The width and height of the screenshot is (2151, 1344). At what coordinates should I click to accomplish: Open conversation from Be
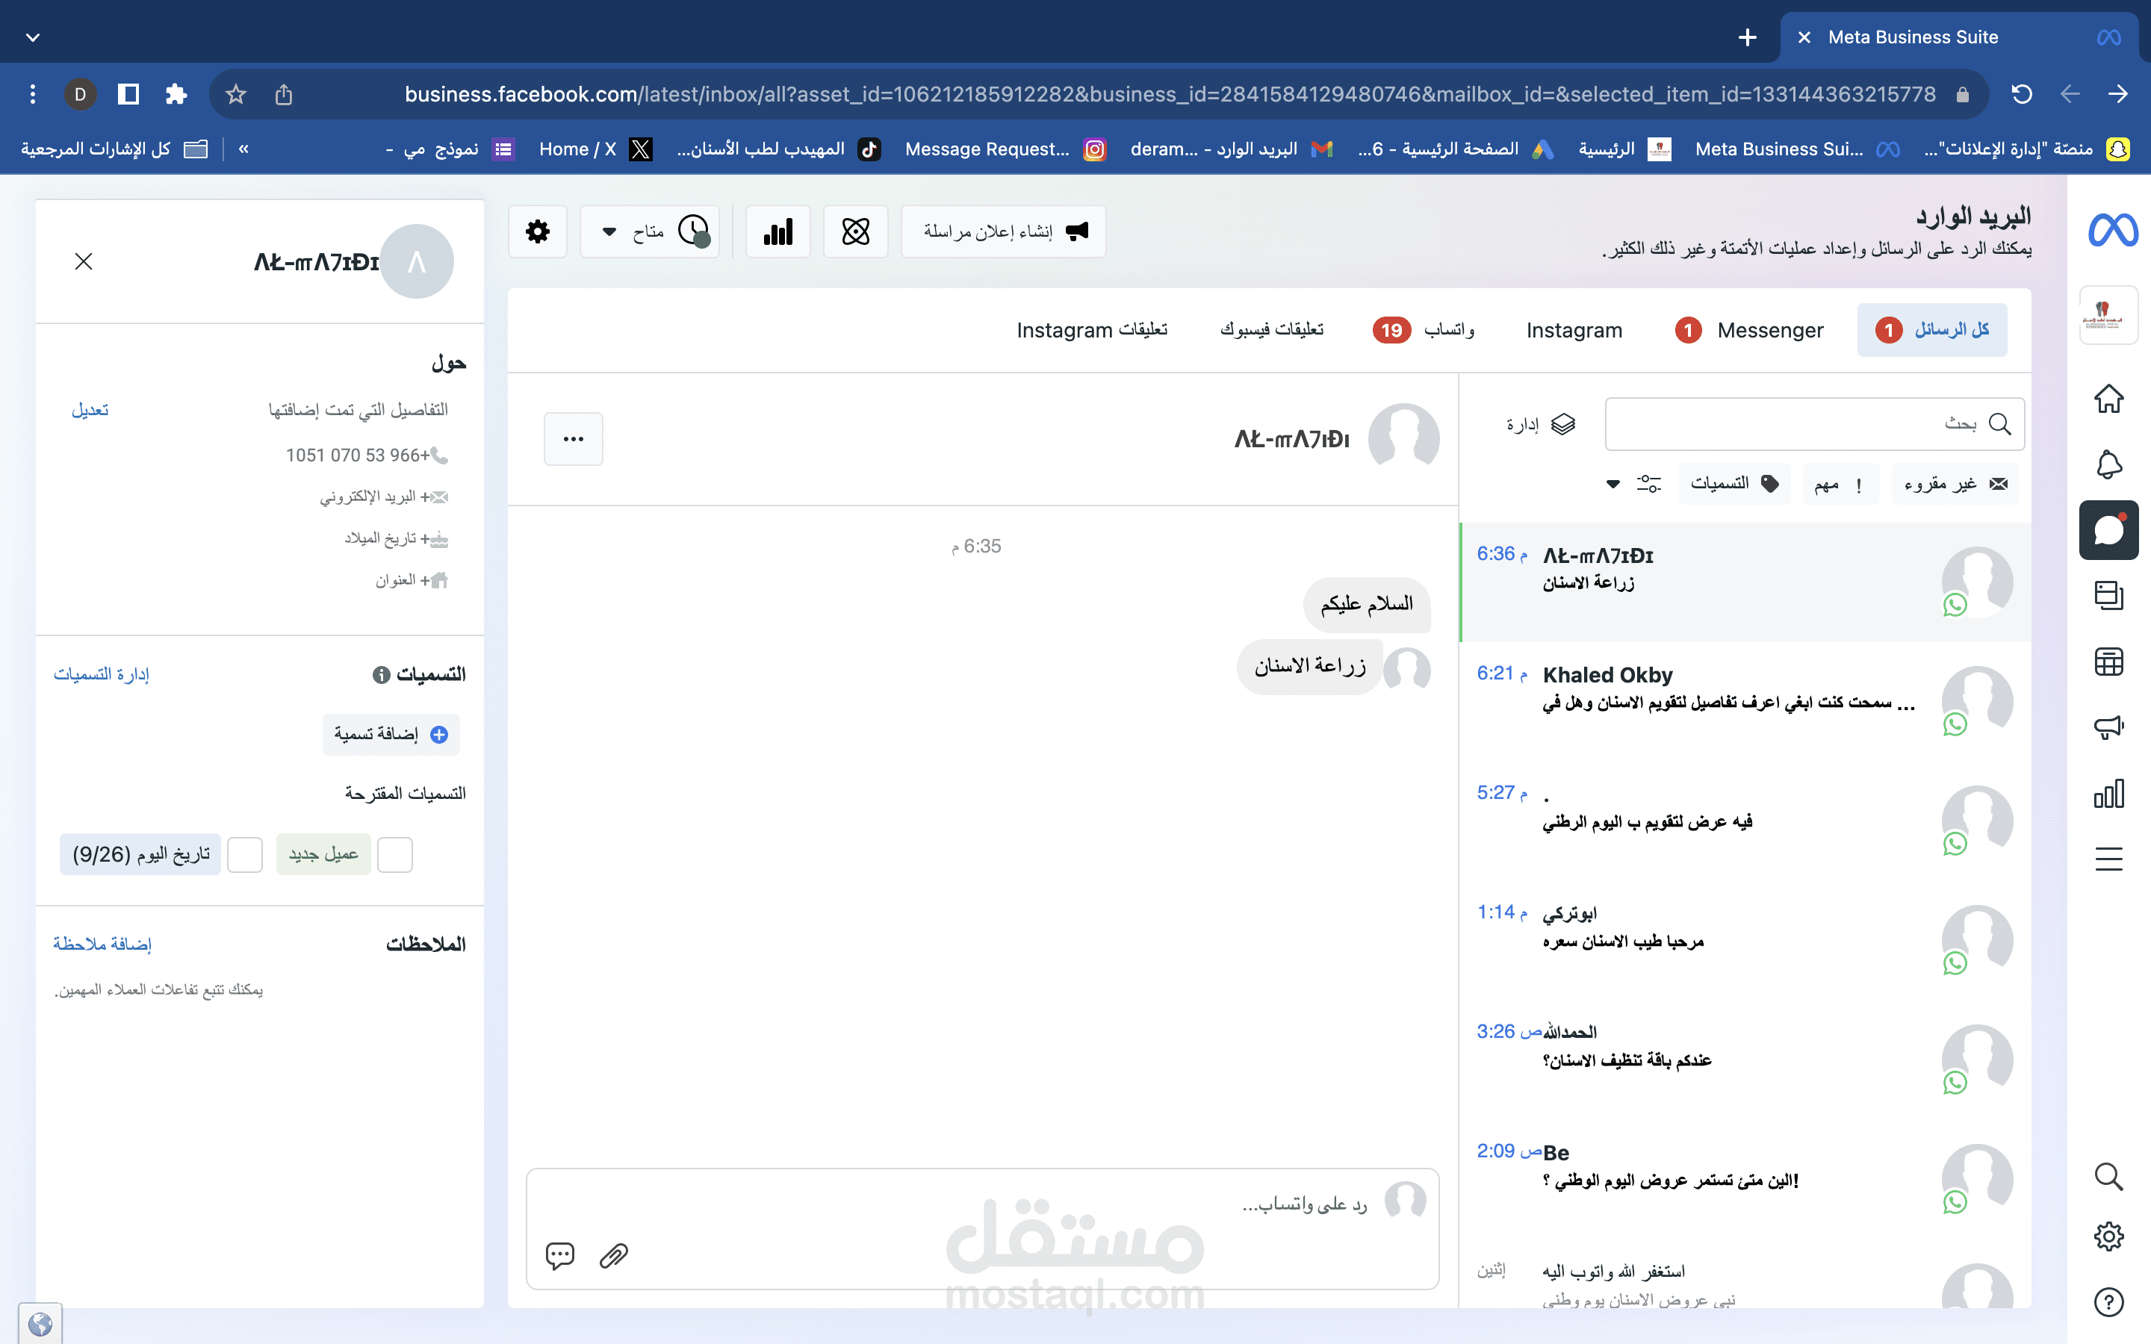(x=1745, y=1179)
